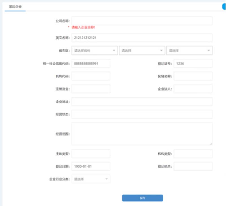Select the 主体类型 input field
This screenshot has width=226, height=206.
91,154
